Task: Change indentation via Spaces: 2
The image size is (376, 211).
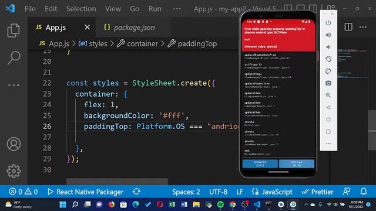Action: tap(186, 192)
